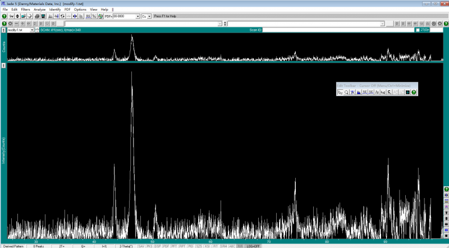Click the peak search icon in floating toolbar

pos(359,92)
